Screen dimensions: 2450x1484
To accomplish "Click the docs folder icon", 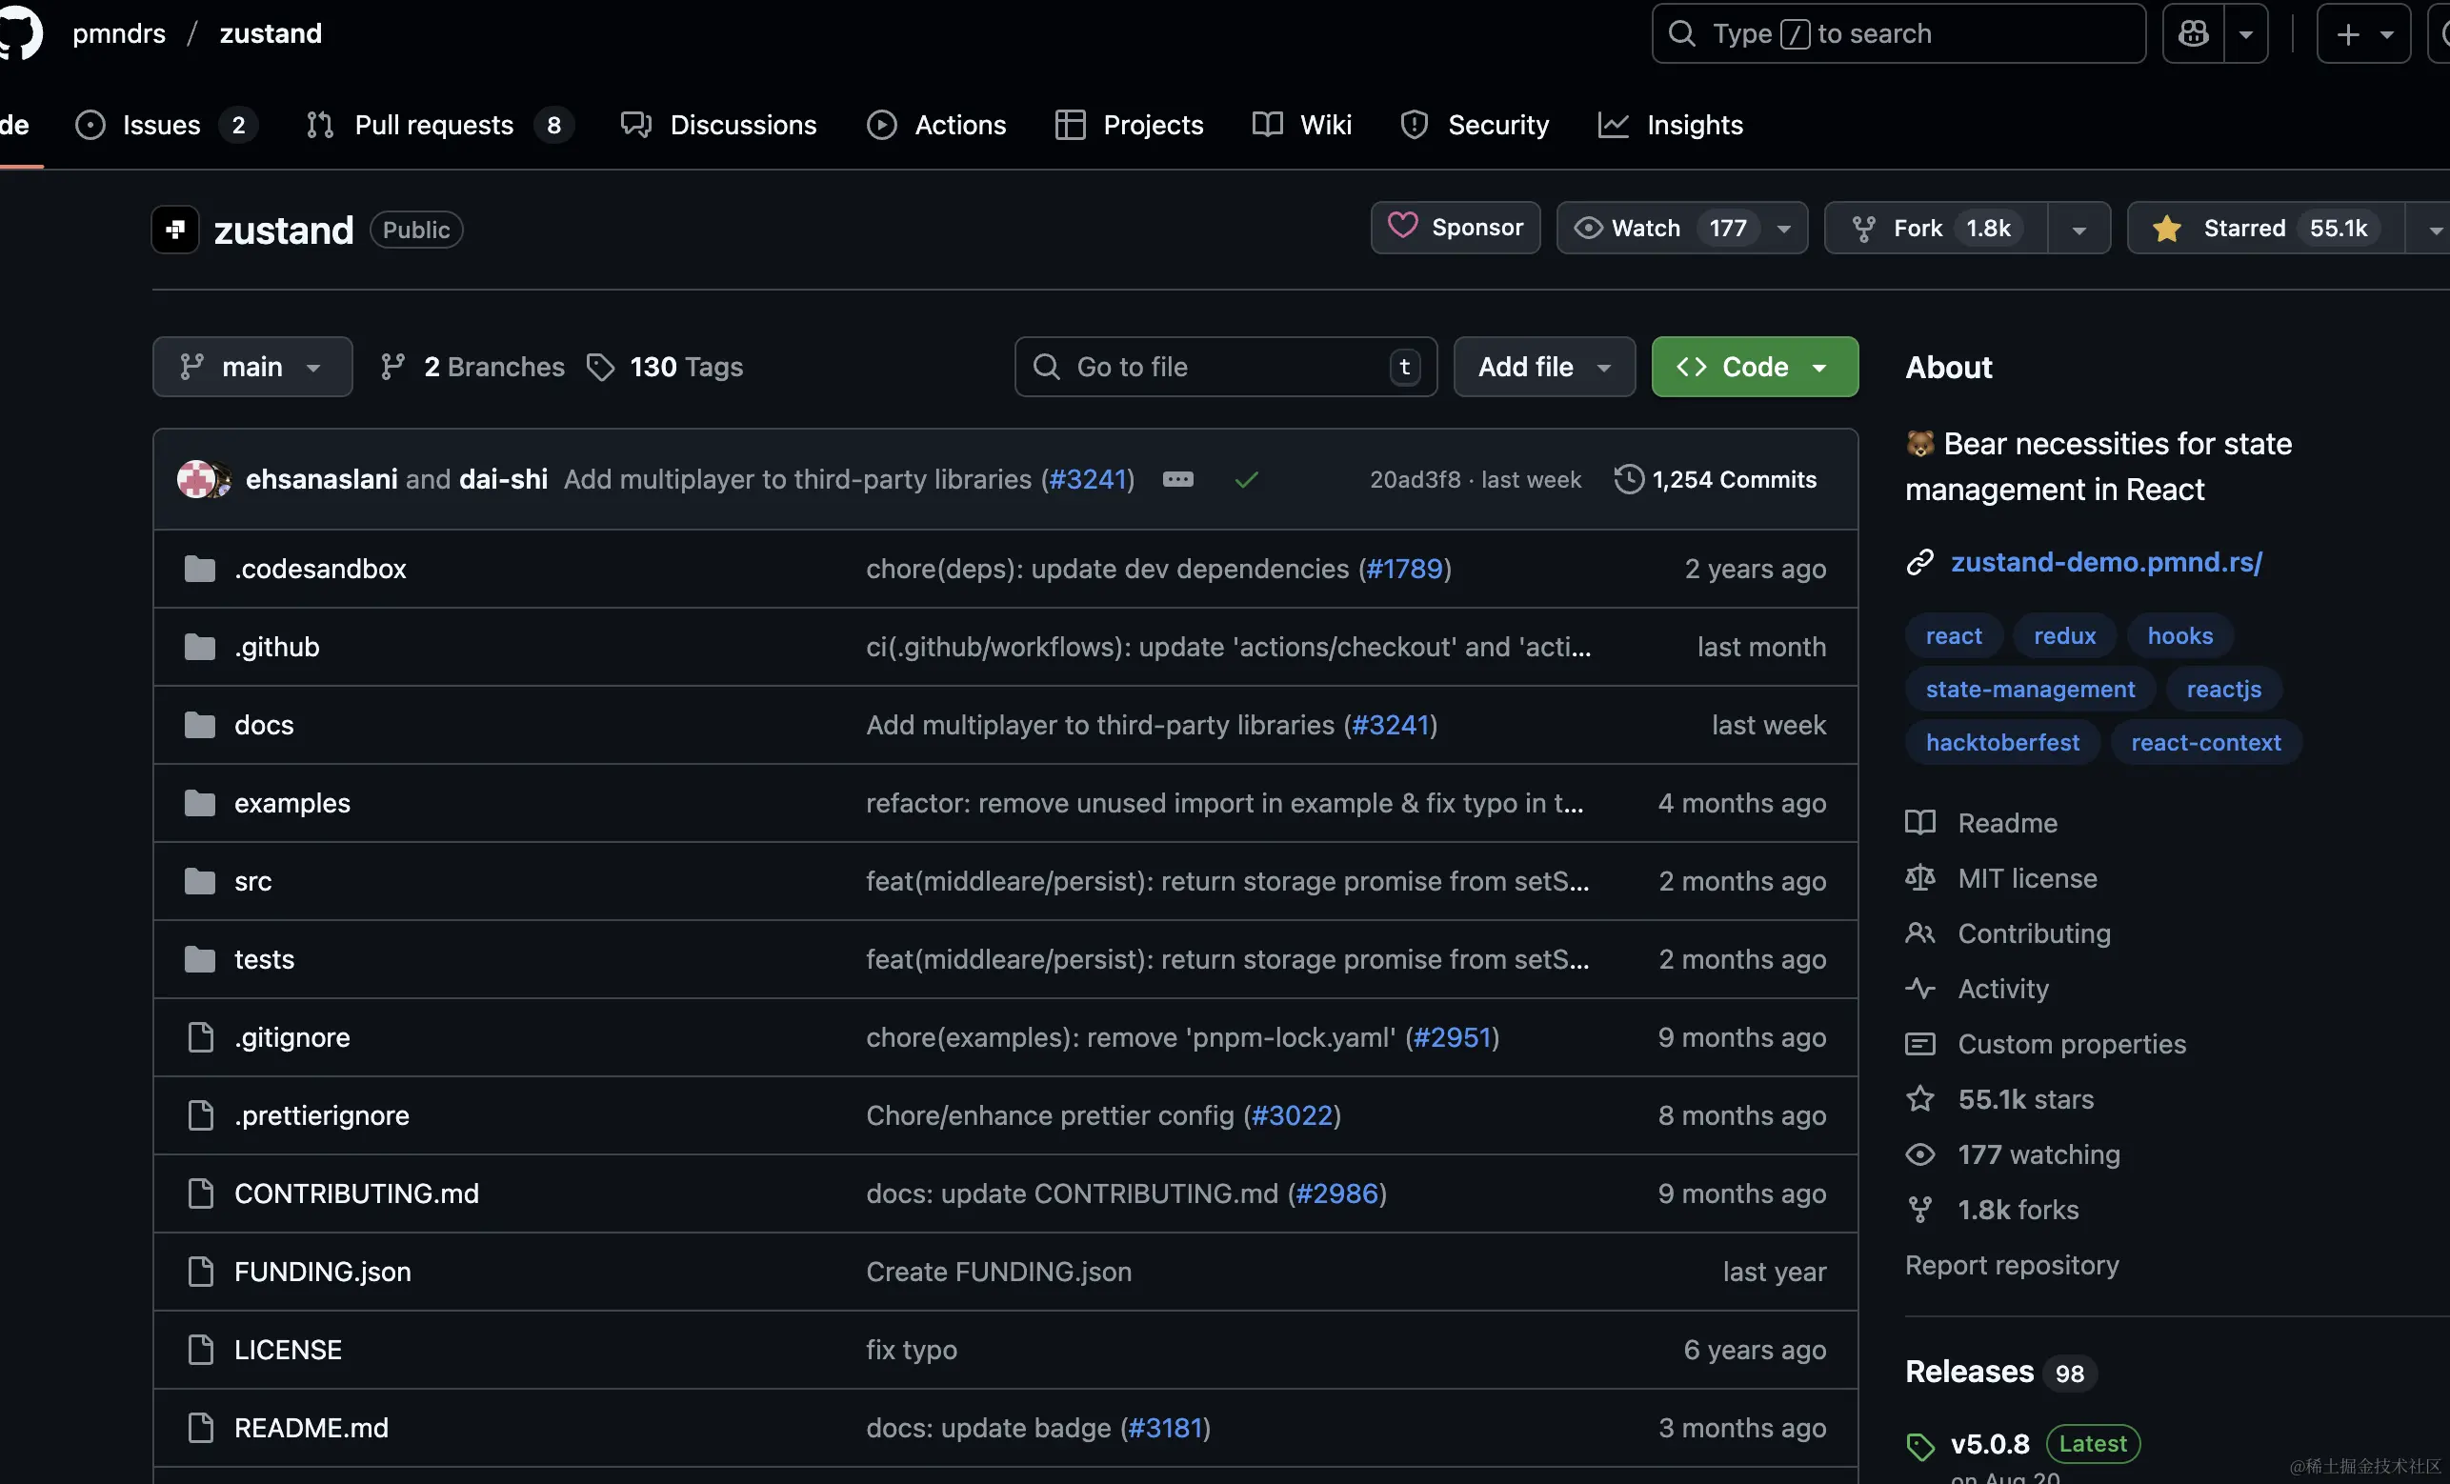I will point(200,725).
